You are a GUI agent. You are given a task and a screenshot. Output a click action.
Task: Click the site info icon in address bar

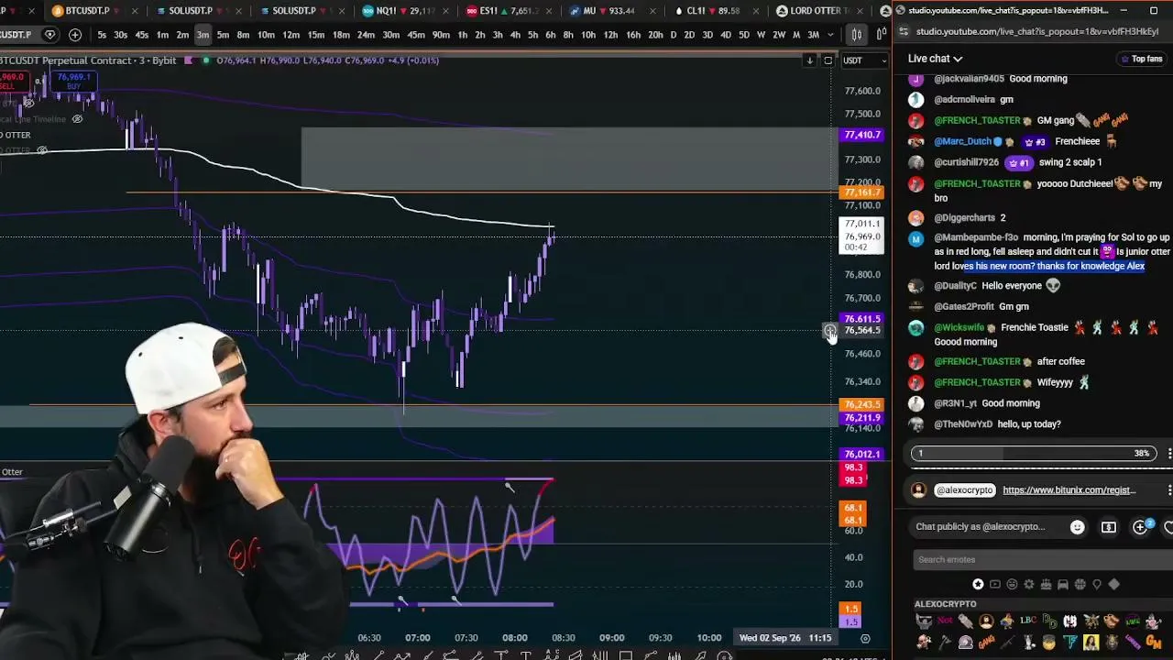[x=903, y=31]
